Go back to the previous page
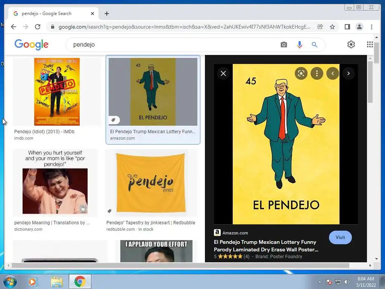Viewport: 385px width, 289px height. click(x=14, y=27)
